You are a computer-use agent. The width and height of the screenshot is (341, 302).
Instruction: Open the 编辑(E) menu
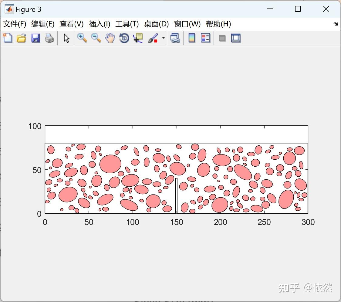tap(43, 24)
